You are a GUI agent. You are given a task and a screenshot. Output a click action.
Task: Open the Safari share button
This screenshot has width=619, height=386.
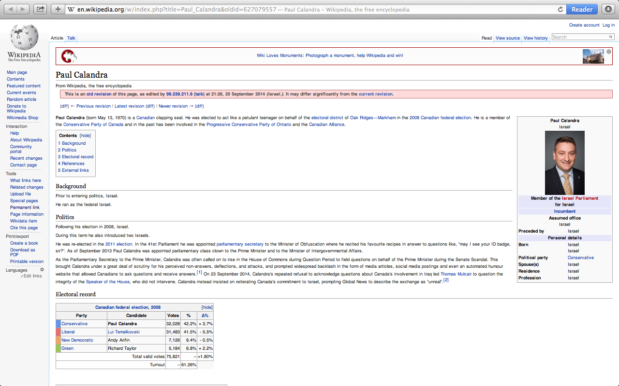coord(40,9)
